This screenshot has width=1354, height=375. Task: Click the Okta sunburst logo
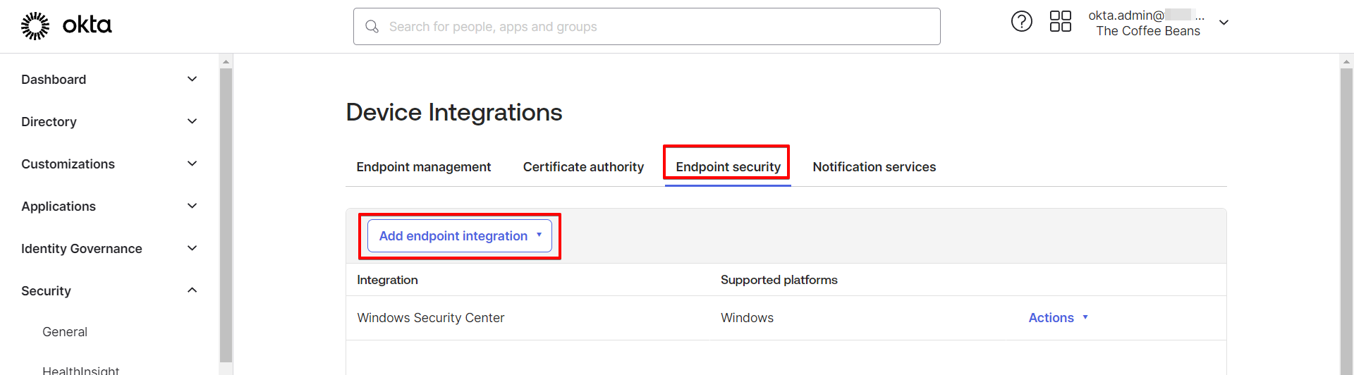[x=35, y=26]
